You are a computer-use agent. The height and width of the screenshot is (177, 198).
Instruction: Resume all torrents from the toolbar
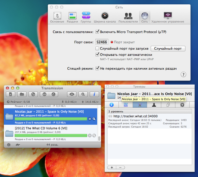[53, 94]
